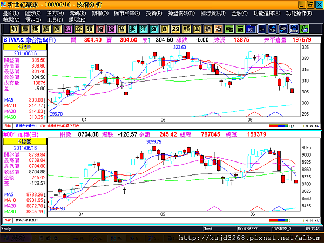Click the Page Down toolbar icon

pos(283,29)
